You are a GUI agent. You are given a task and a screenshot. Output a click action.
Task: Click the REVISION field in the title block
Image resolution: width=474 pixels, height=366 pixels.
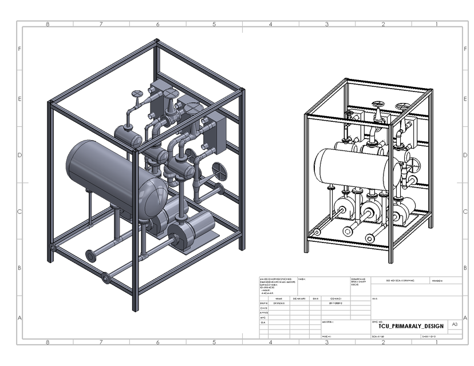pos(438,280)
